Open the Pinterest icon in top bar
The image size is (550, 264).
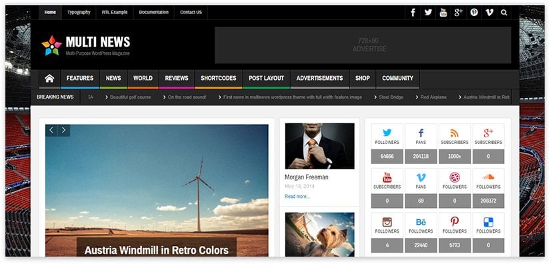pyautogui.click(x=474, y=13)
